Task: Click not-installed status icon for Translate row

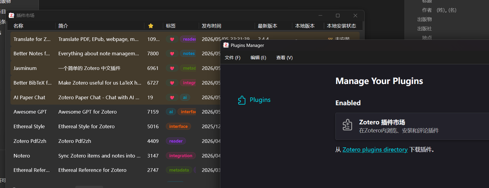Action: coord(330,39)
